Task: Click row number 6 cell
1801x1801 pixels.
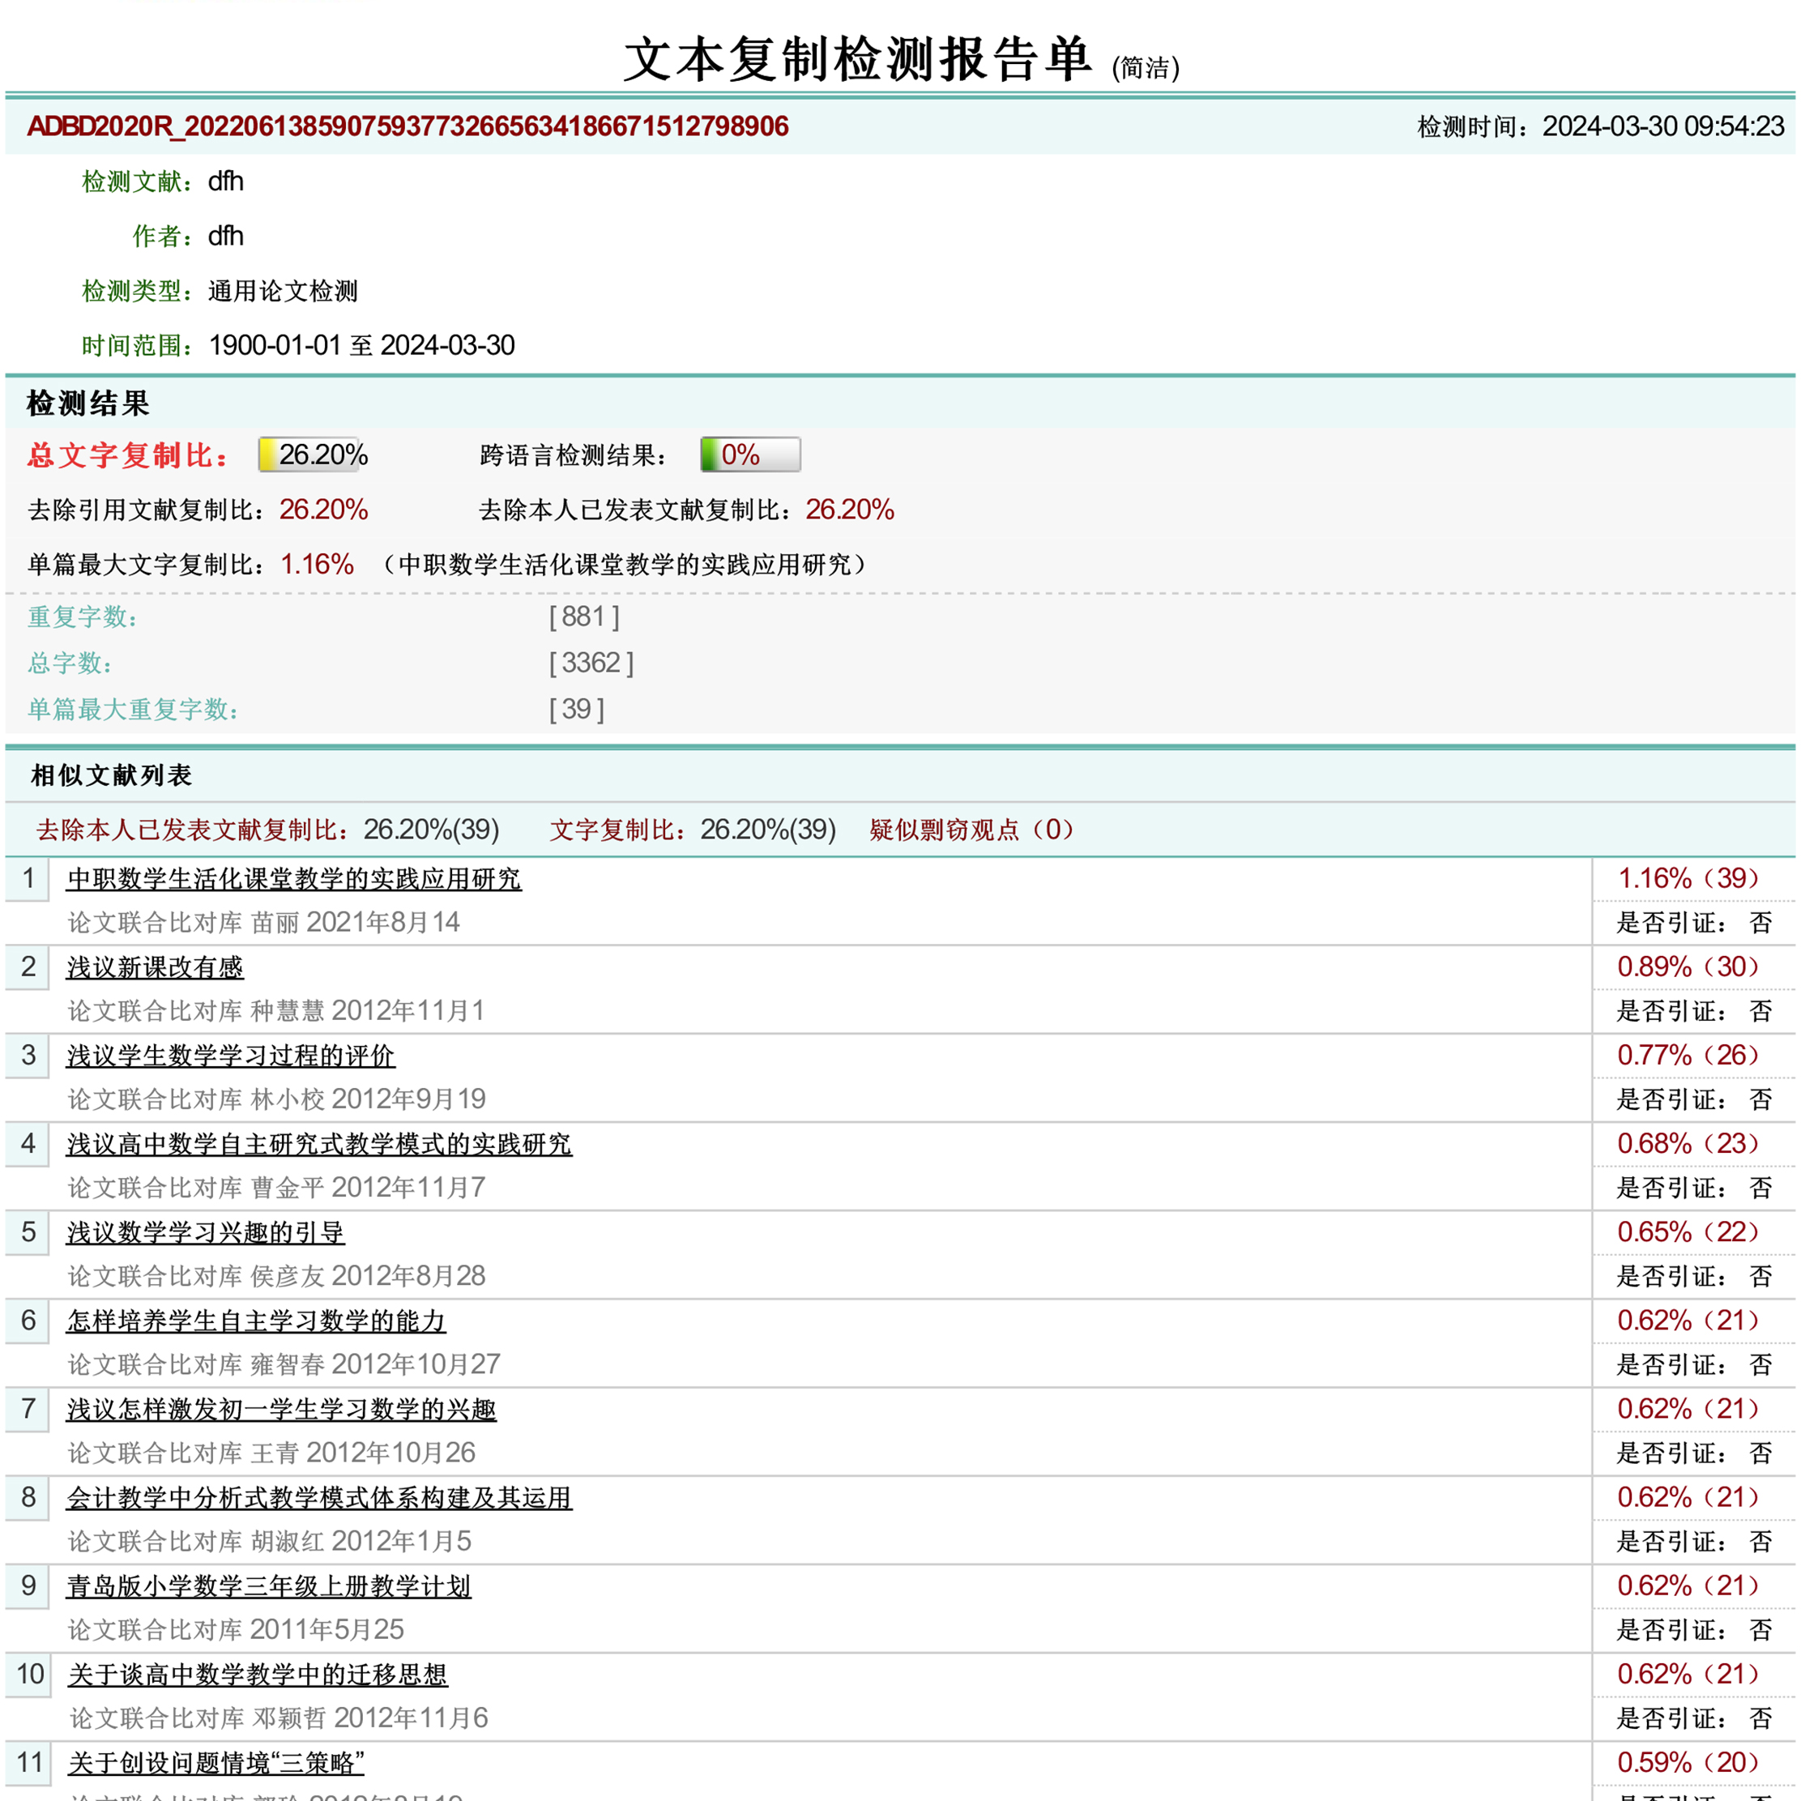Action: [28, 1321]
